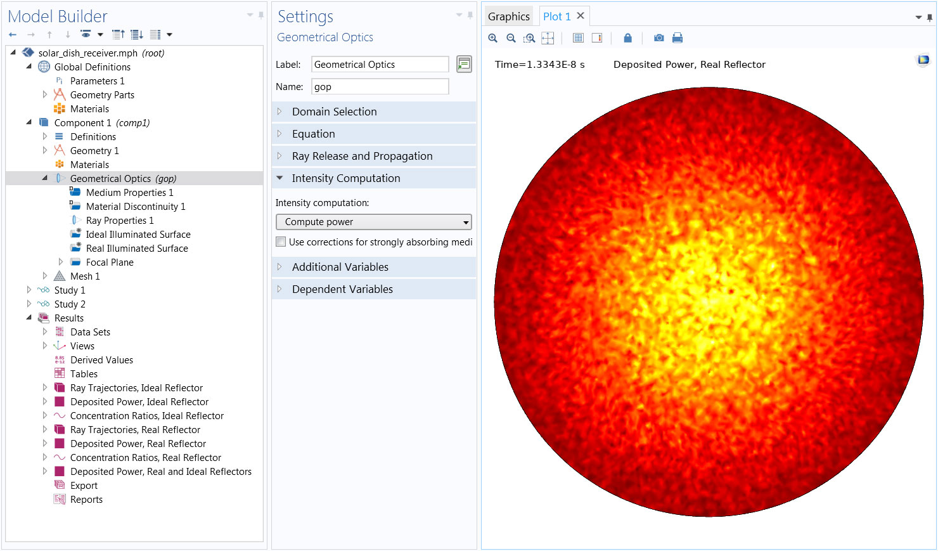Click the Zoom Extents icon

[548, 38]
